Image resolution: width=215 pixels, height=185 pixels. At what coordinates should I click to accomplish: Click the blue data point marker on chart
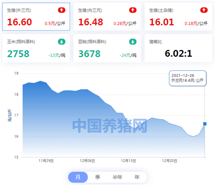205,124
